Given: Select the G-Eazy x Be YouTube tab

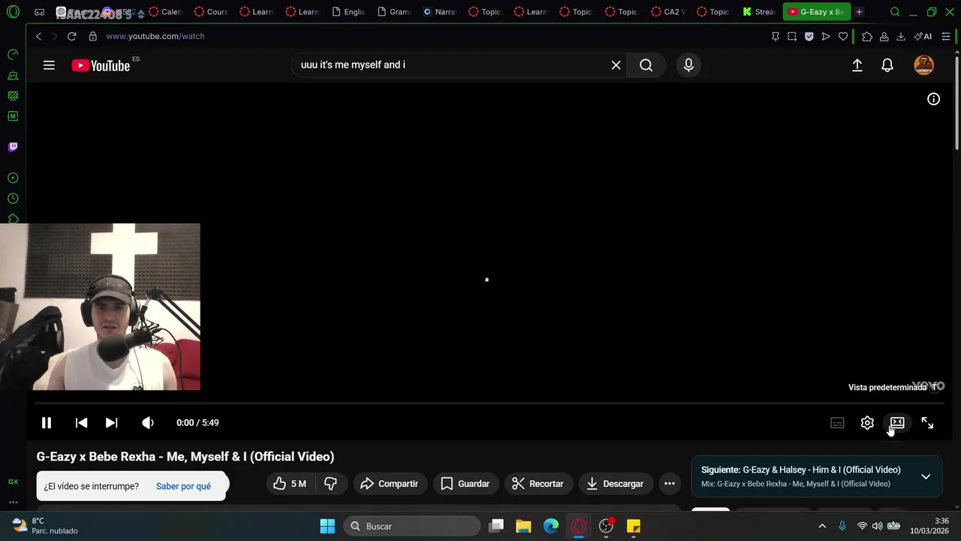Looking at the screenshot, I should coord(817,12).
